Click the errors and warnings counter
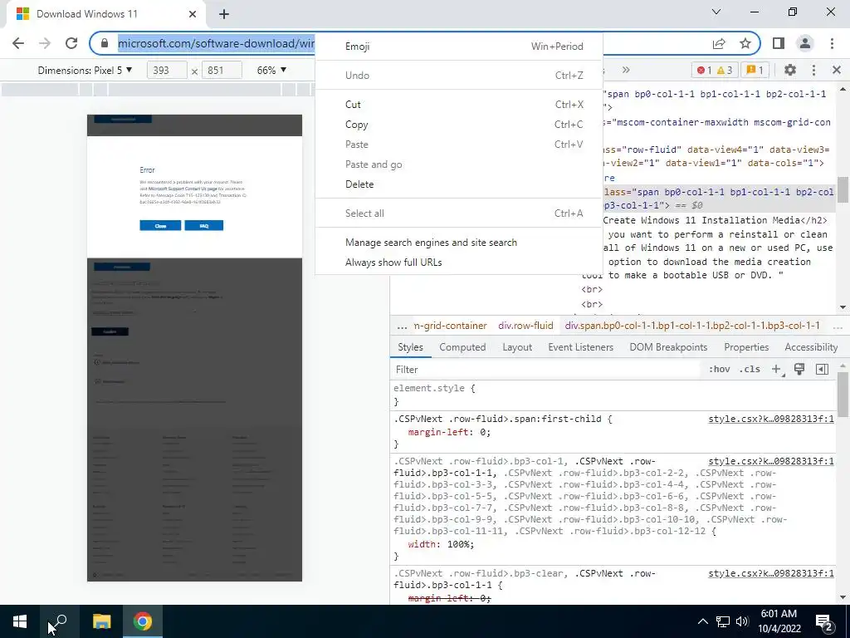 point(715,70)
